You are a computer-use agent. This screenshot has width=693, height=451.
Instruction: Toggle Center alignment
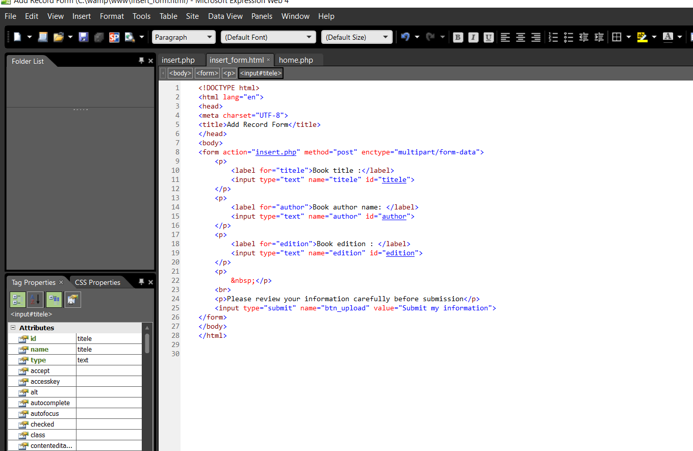click(521, 37)
